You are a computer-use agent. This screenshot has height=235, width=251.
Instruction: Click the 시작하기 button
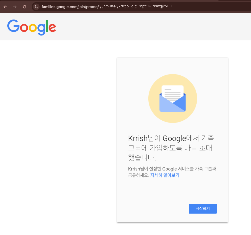203,208
